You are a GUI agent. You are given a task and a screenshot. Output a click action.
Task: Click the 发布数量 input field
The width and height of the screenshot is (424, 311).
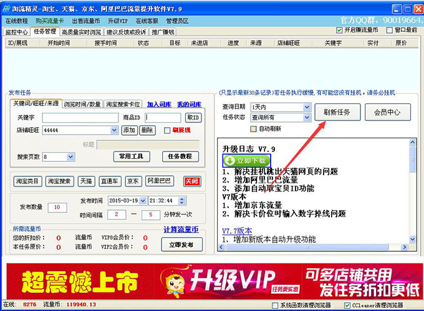(57, 208)
